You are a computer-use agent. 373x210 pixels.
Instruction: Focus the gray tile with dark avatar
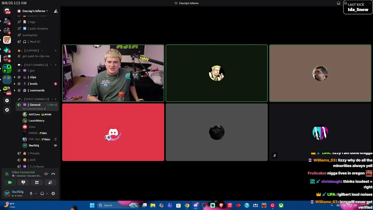coord(217,132)
